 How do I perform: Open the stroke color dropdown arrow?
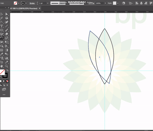tap(26, 3)
